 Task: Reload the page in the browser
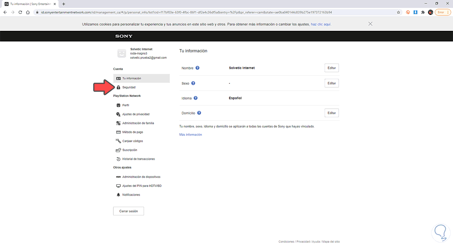pos(20,12)
